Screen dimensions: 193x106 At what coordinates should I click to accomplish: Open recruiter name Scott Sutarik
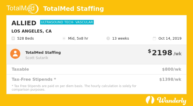37,58
